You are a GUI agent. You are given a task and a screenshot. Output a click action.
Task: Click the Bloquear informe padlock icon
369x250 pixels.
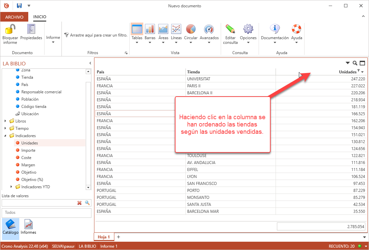pos(10,29)
